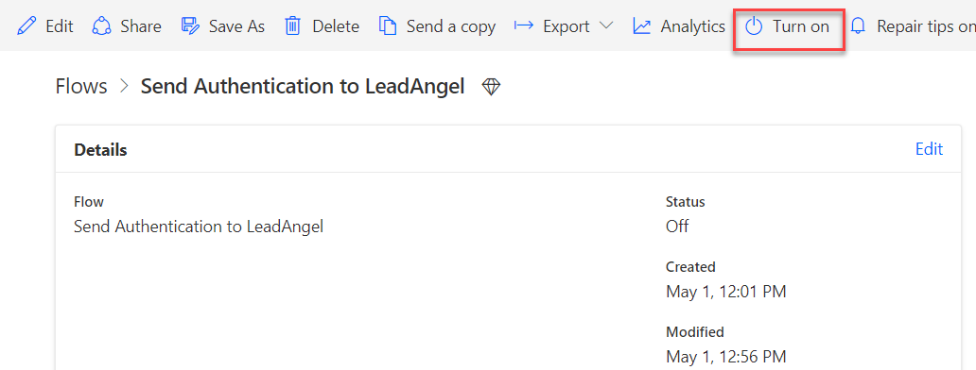Select the Turn on label

coord(801,26)
